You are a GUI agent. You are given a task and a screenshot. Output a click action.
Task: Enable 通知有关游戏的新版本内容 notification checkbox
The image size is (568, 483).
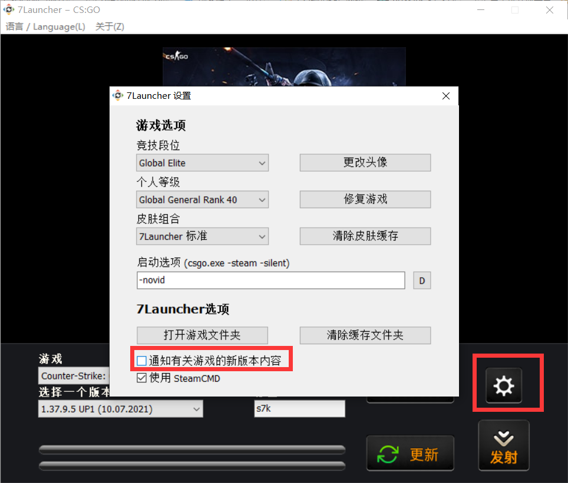pyautogui.click(x=141, y=359)
